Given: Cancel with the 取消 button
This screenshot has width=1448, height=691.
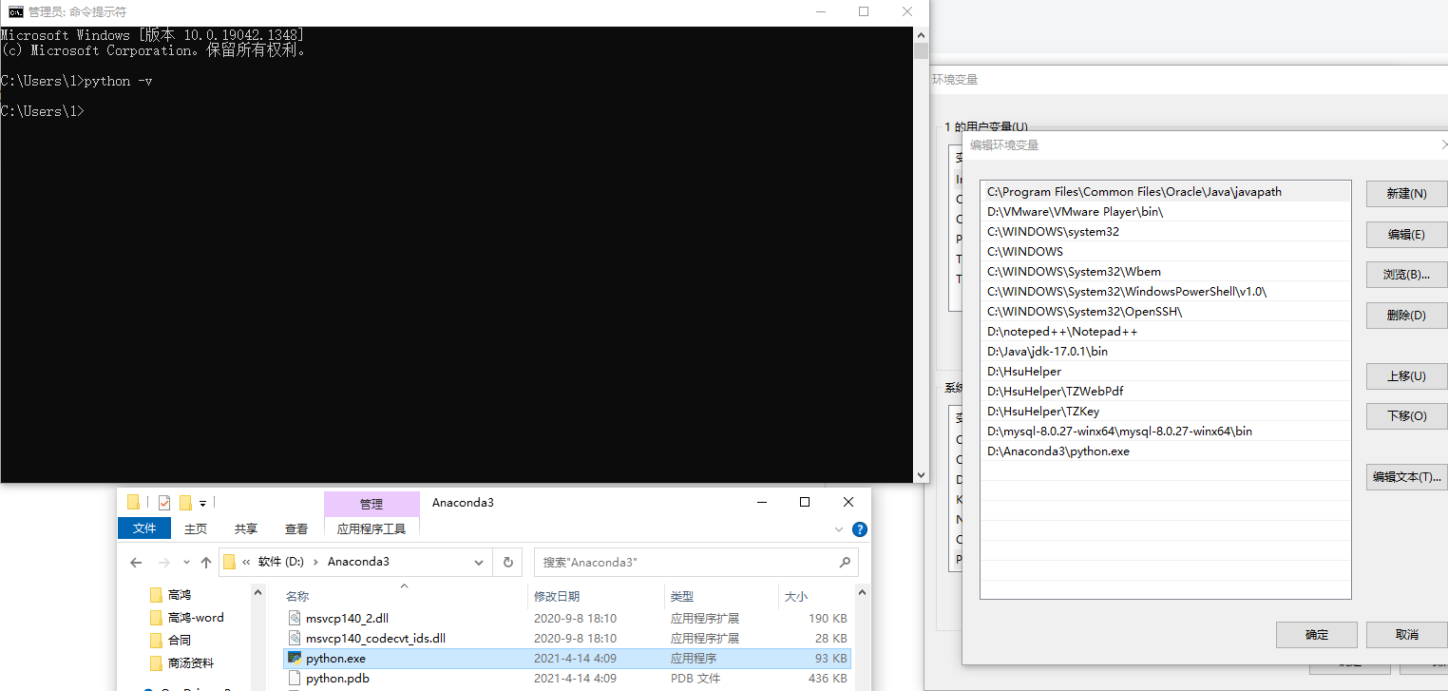Looking at the screenshot, I should tap(1407, 635).
